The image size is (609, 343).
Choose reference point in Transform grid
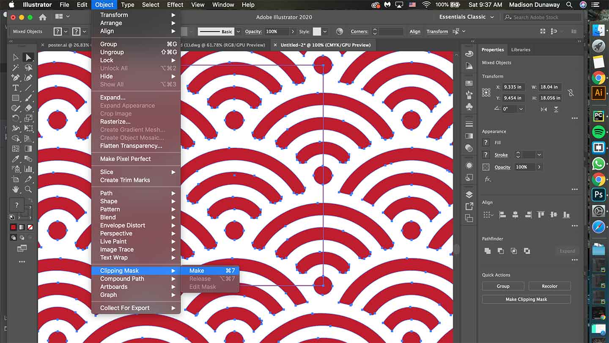(486, 92)
